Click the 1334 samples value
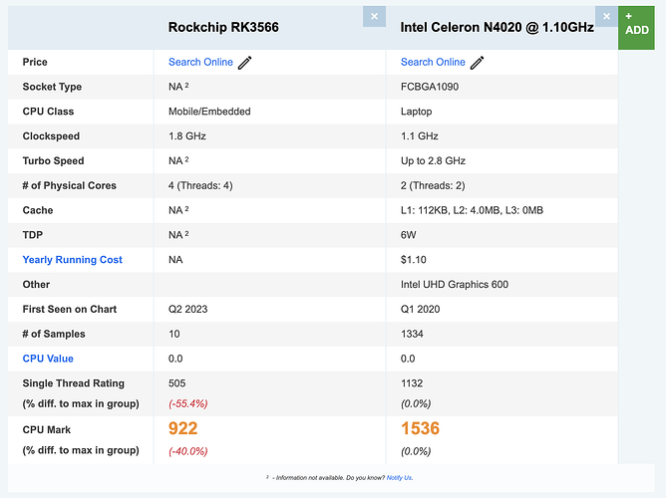The width and height of the screenshot is (666, 498). click(x=412, y=334)
